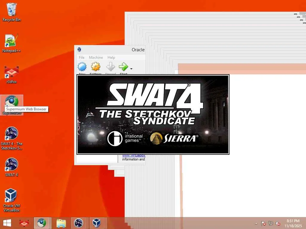Viewport: 306px width, 229px height.
Task: Show hidden tray icons arrow
Action: pyautogui.click(x=256, y=224)
